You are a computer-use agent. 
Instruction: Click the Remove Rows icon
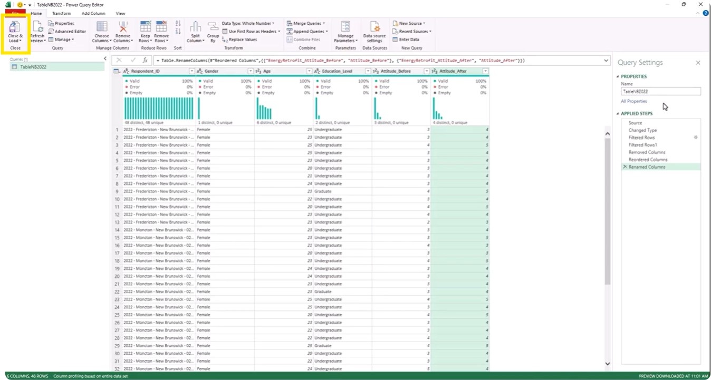click(161, 27)
